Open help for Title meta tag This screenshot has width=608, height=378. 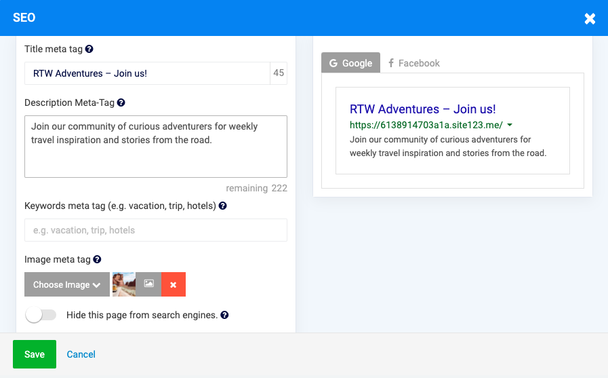89,49
